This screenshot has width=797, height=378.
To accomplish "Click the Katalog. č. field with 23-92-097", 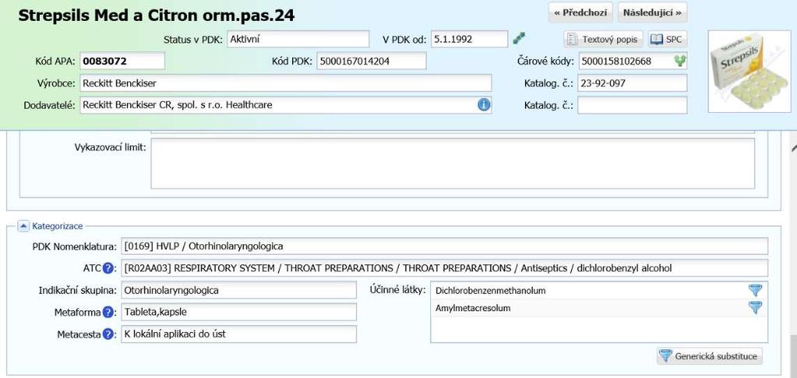I will click(x=633, y=83).
